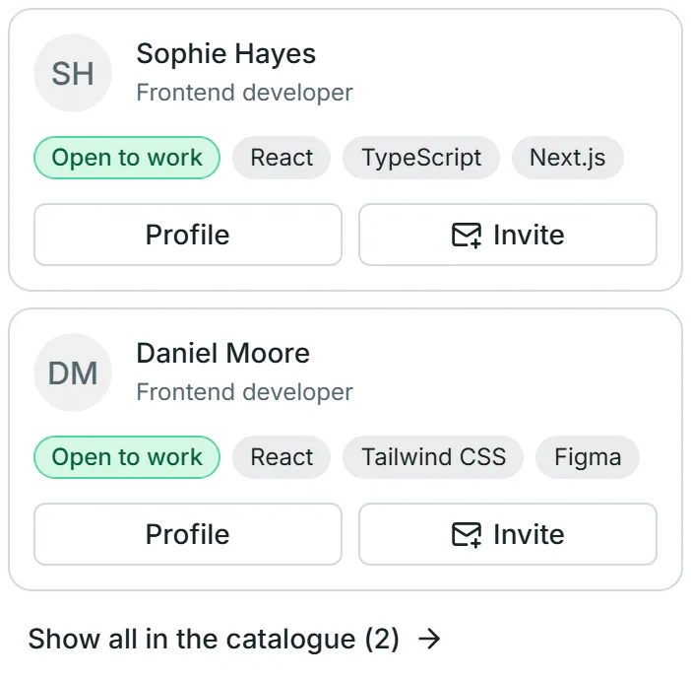The height and width of the screenshot is (678, 691).
Task: Click Frontend developer subtitle under Sophie Hayes
Action: tap(244, 93)
